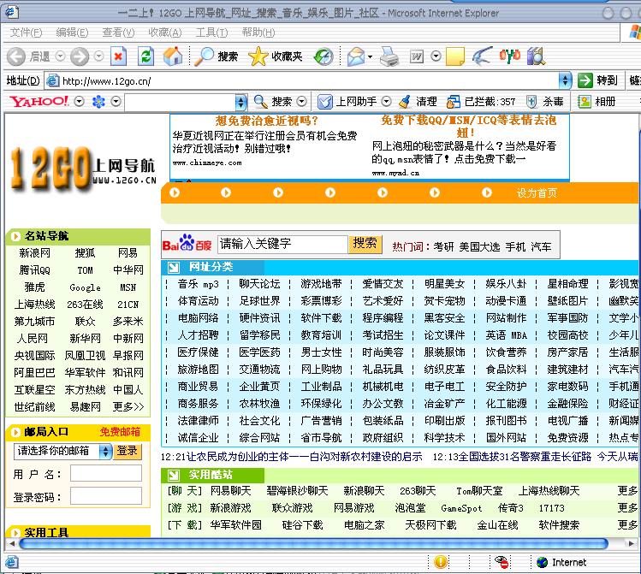Click the Stop loading icon in toolbar
This screenshot has height=574, width=641.
pyautogui.click(x=118, y=56)
